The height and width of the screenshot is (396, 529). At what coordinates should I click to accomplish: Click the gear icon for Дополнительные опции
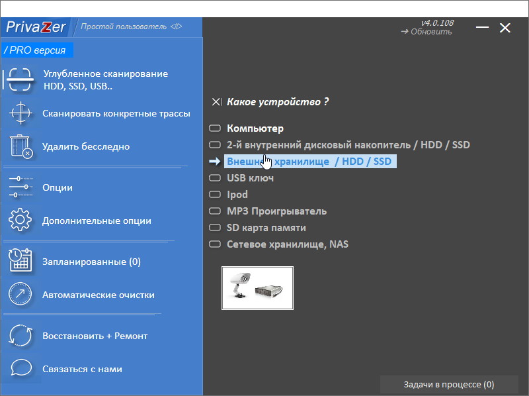[x=20, y=220]
